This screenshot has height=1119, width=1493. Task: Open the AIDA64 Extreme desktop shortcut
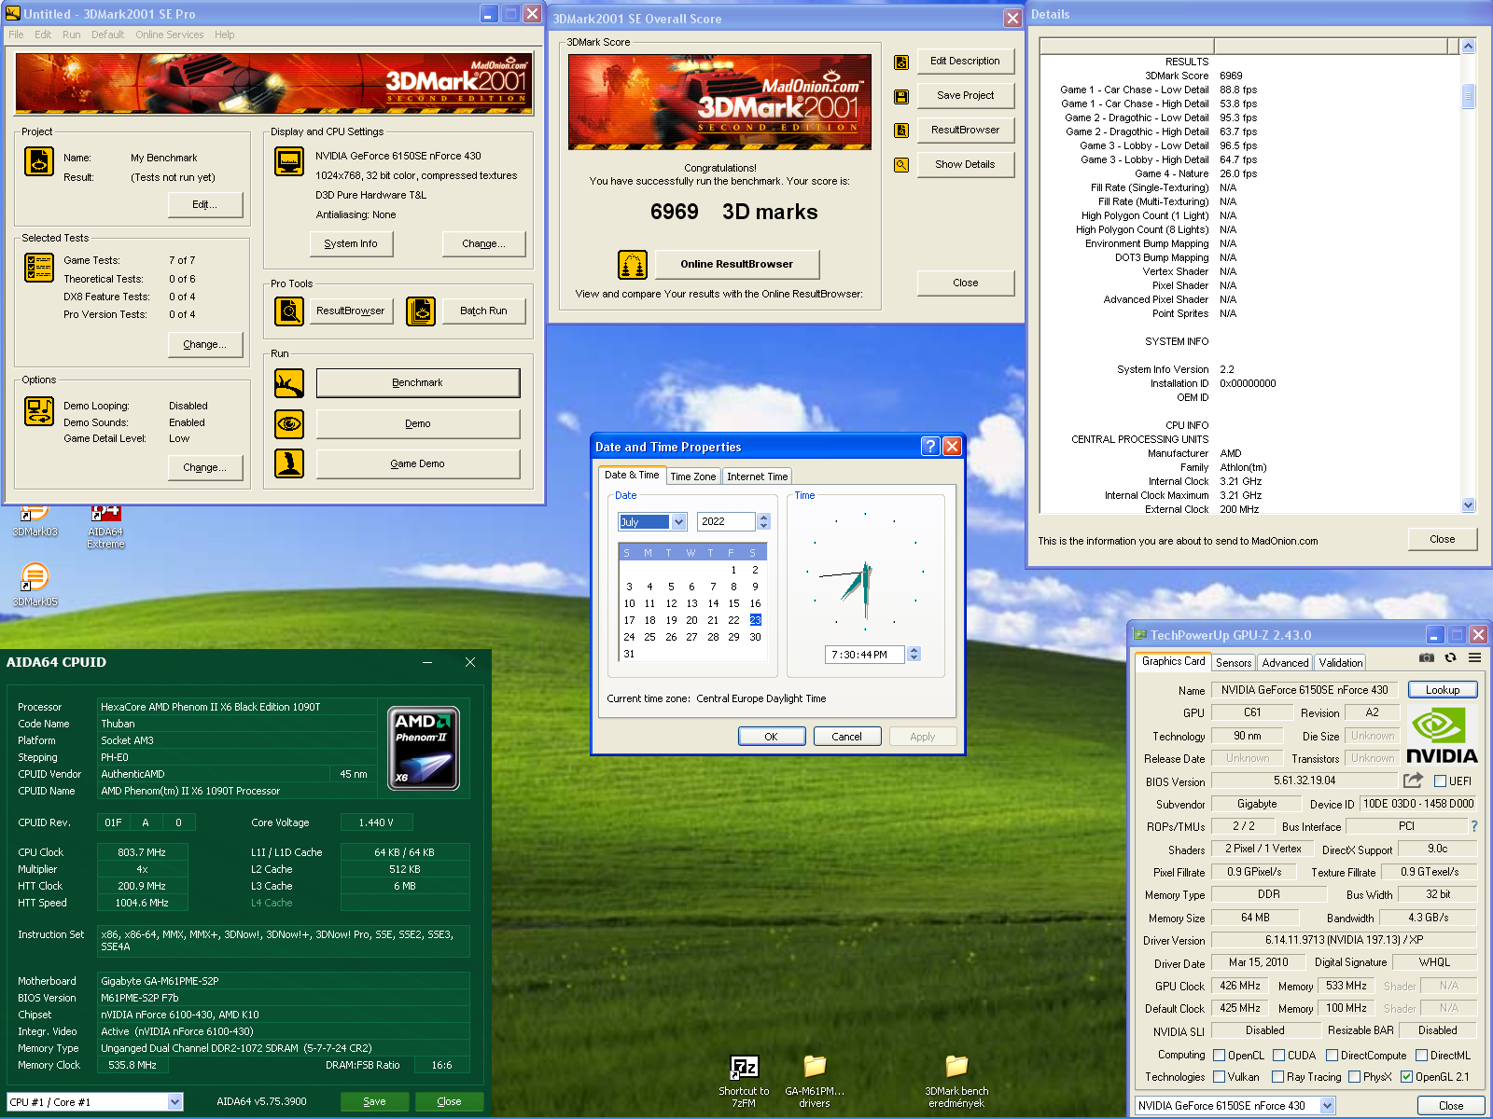tap(105, 527)
